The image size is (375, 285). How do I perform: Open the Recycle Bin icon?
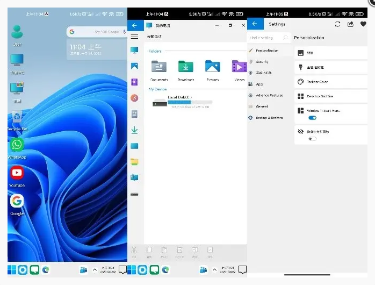click(x=17, y=117)
